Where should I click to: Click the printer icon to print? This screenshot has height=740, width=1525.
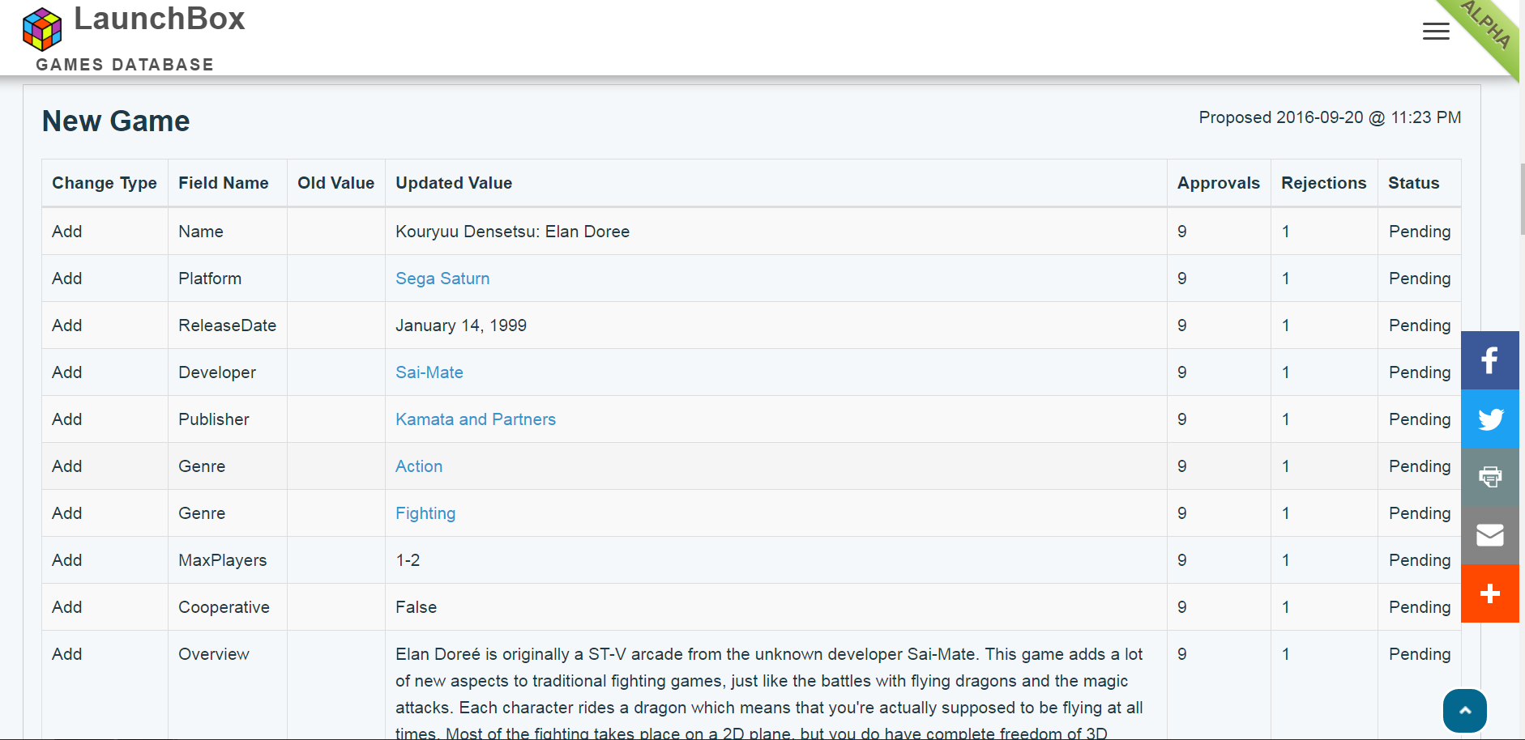click(x=1489, y=477)
